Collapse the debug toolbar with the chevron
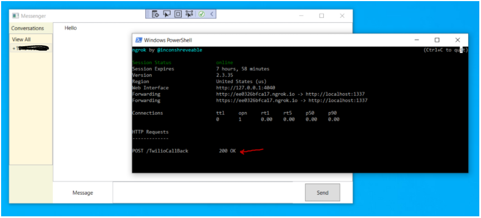Image resolution: width=481 pixels, height=218 pixels. [212, 14]
